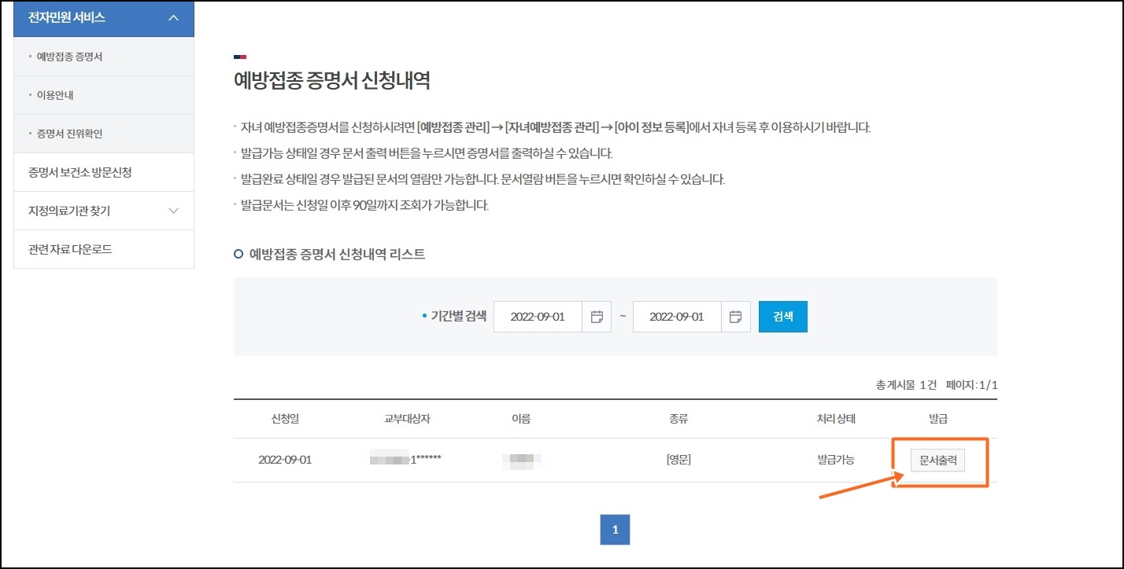
Task: Expand the 지정의료기관 찾기 submenu chevron
Action: click(x=174, y=211)
